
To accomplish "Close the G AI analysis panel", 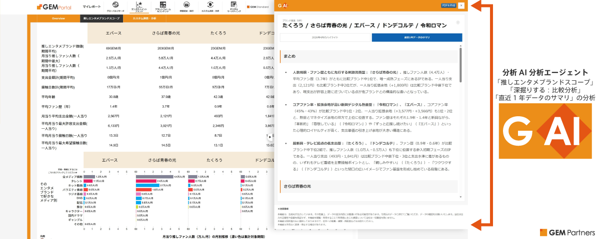I will (461, 5).
